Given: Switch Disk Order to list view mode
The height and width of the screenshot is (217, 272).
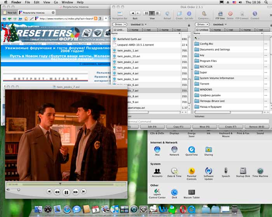Looking at the screenshot, I should click(157, 13).
